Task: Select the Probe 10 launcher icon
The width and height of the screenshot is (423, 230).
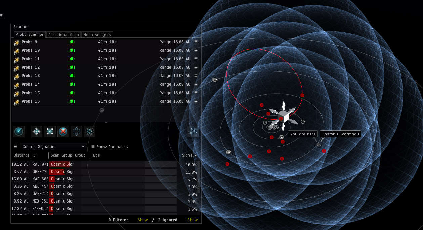Action: [16, 51]
